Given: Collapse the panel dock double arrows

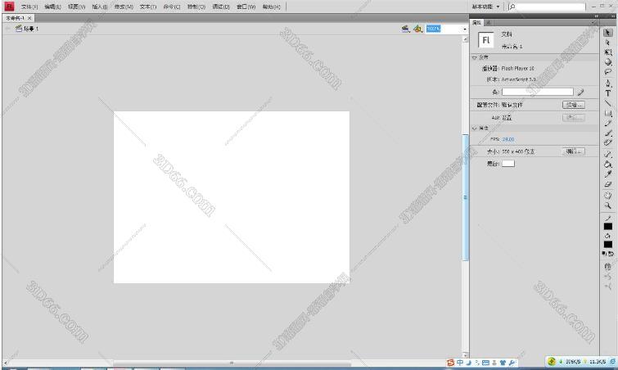Looking at the screenshot, I should (x=597, y=16).
